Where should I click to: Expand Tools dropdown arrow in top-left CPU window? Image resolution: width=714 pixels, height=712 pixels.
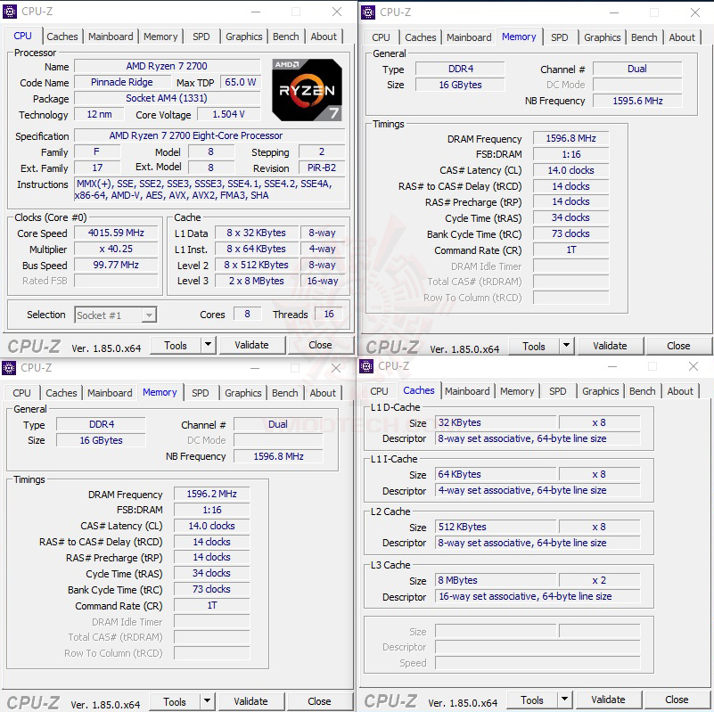208,345
